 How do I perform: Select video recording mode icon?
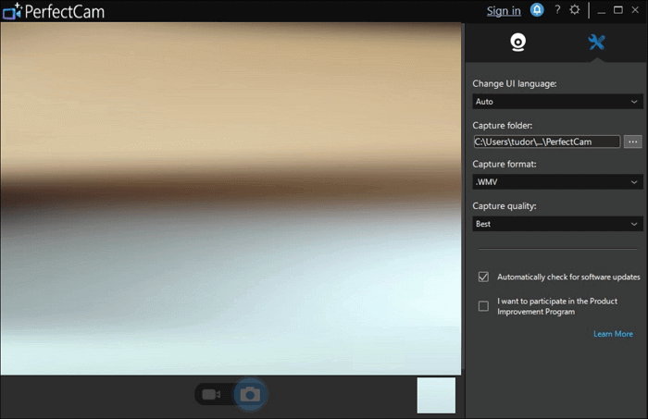[211, 395]
